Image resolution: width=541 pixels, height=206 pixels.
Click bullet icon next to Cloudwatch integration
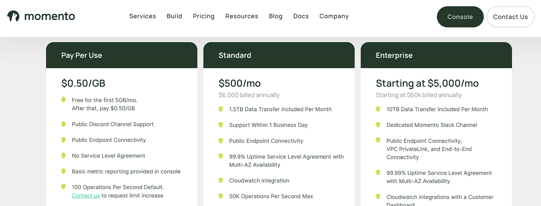click(221, 180)
